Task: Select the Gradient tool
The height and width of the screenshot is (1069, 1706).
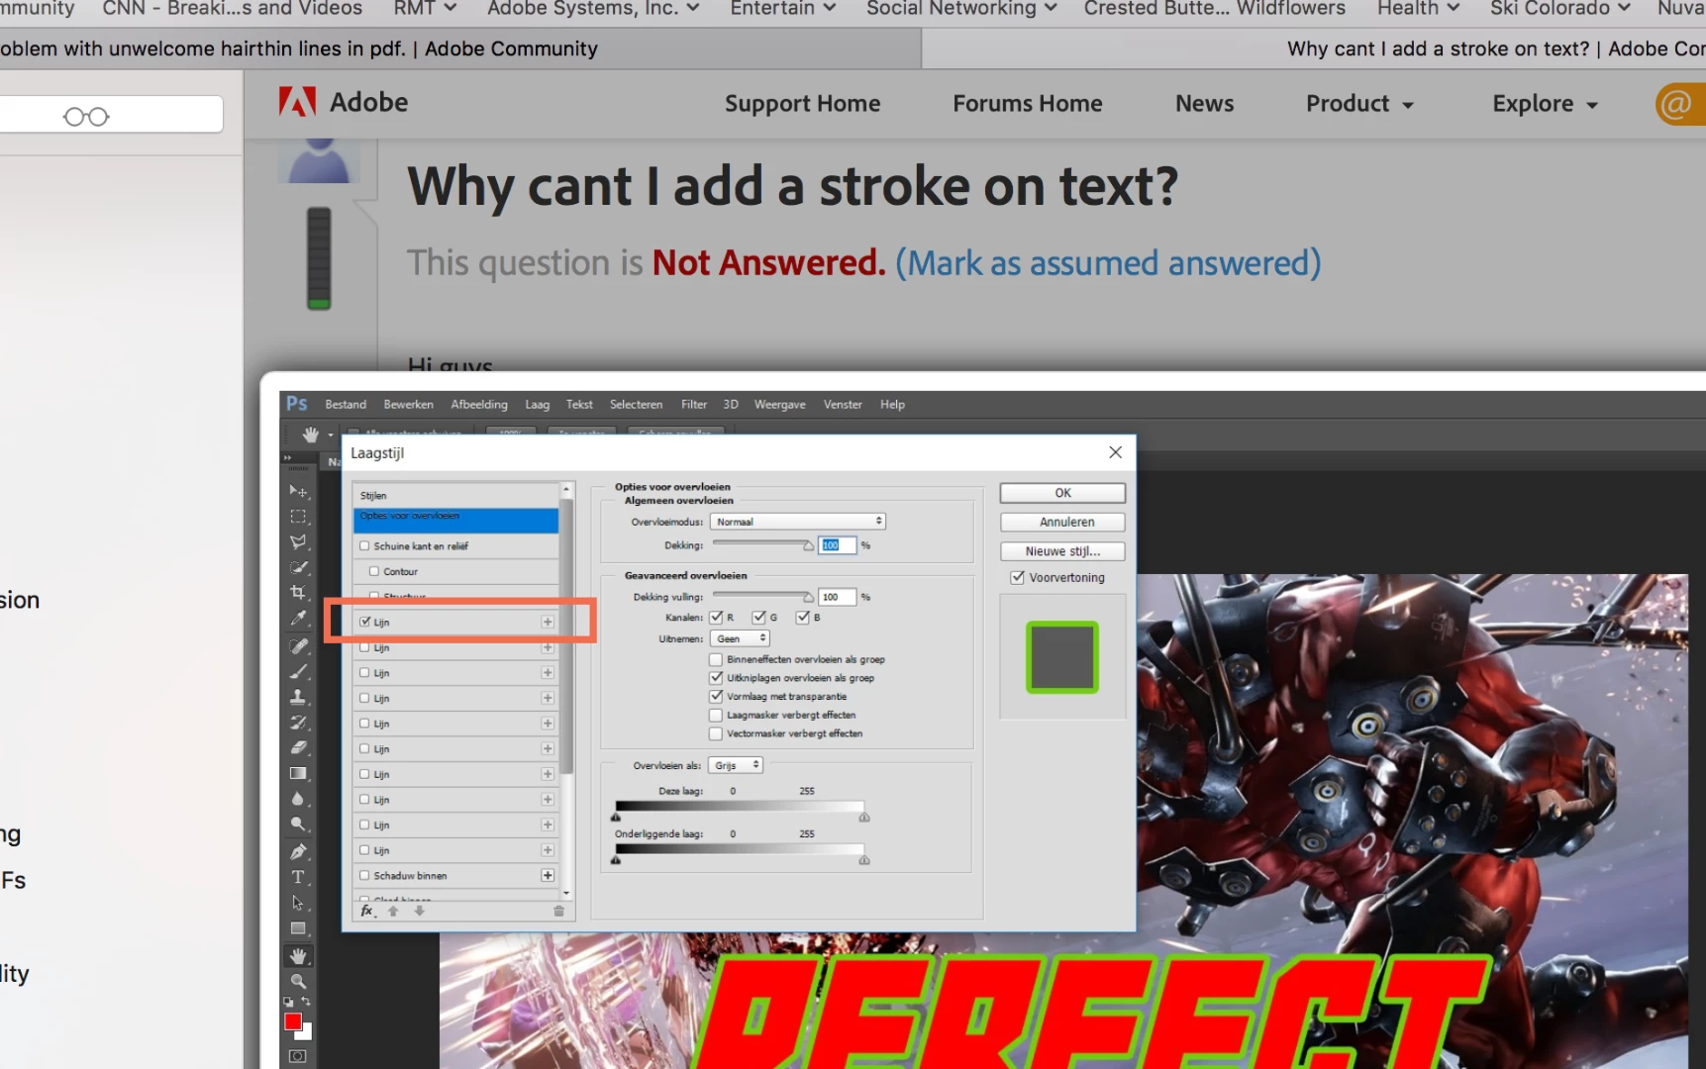Action: point(298,774)
